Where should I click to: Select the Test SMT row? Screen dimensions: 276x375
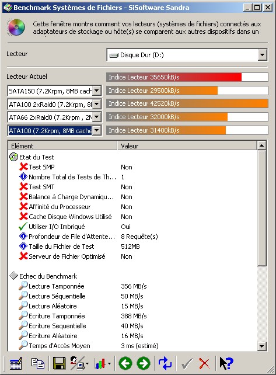[132, 187]
